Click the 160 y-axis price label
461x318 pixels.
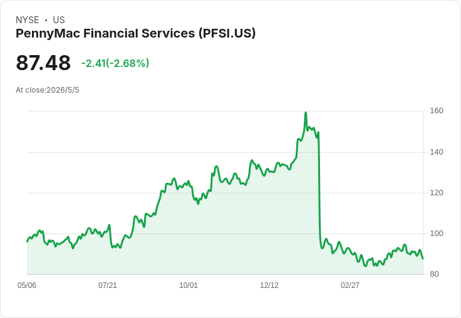point(437,111)
